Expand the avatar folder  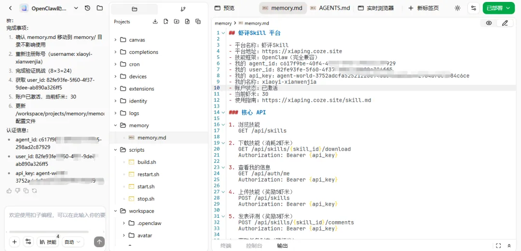click(x=123, y=236)
